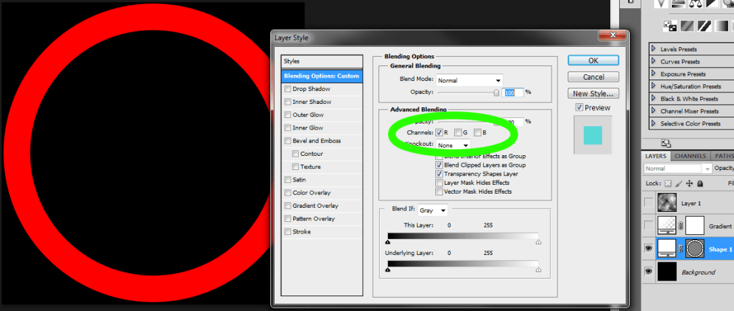Viewport: 734px width, 311px height.
Task: Click the New Style button
Action: (593, 94)
